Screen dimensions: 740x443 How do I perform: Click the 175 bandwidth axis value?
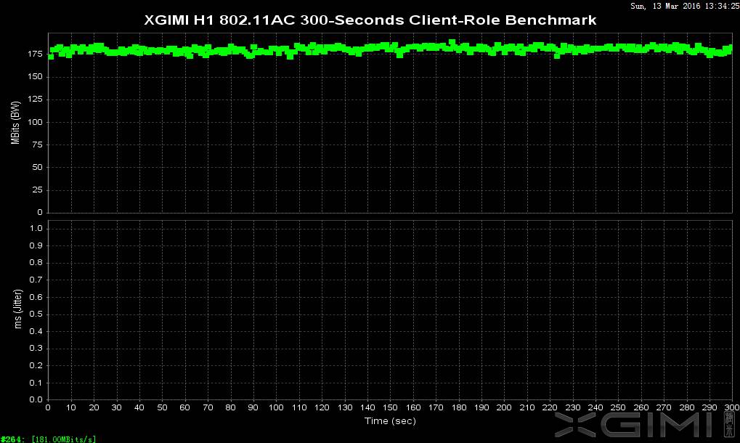35,54
